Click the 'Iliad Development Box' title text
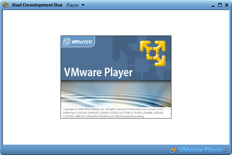 (37, 5)
